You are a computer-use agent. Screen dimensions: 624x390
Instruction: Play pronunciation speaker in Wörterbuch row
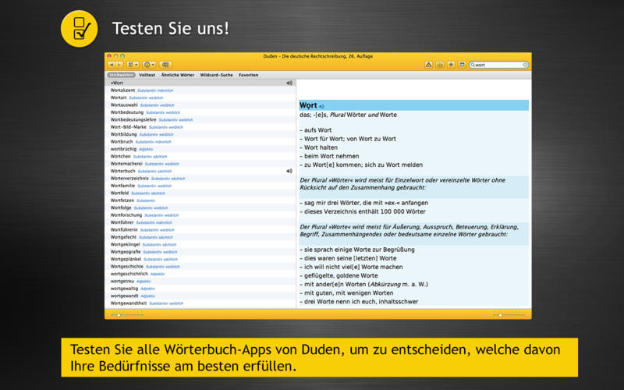click(x=289, y=171)
